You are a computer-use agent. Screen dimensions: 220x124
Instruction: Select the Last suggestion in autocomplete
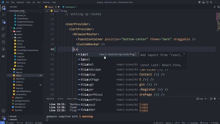pos(108,54)
